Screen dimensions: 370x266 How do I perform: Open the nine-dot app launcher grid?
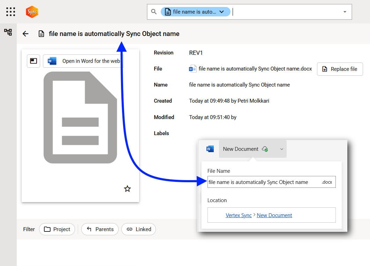(11, 12)
